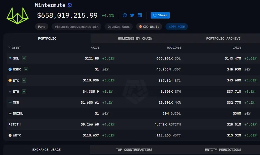Open the SOL asset link
Screen dimensions: 260x155
pos(16,58)
